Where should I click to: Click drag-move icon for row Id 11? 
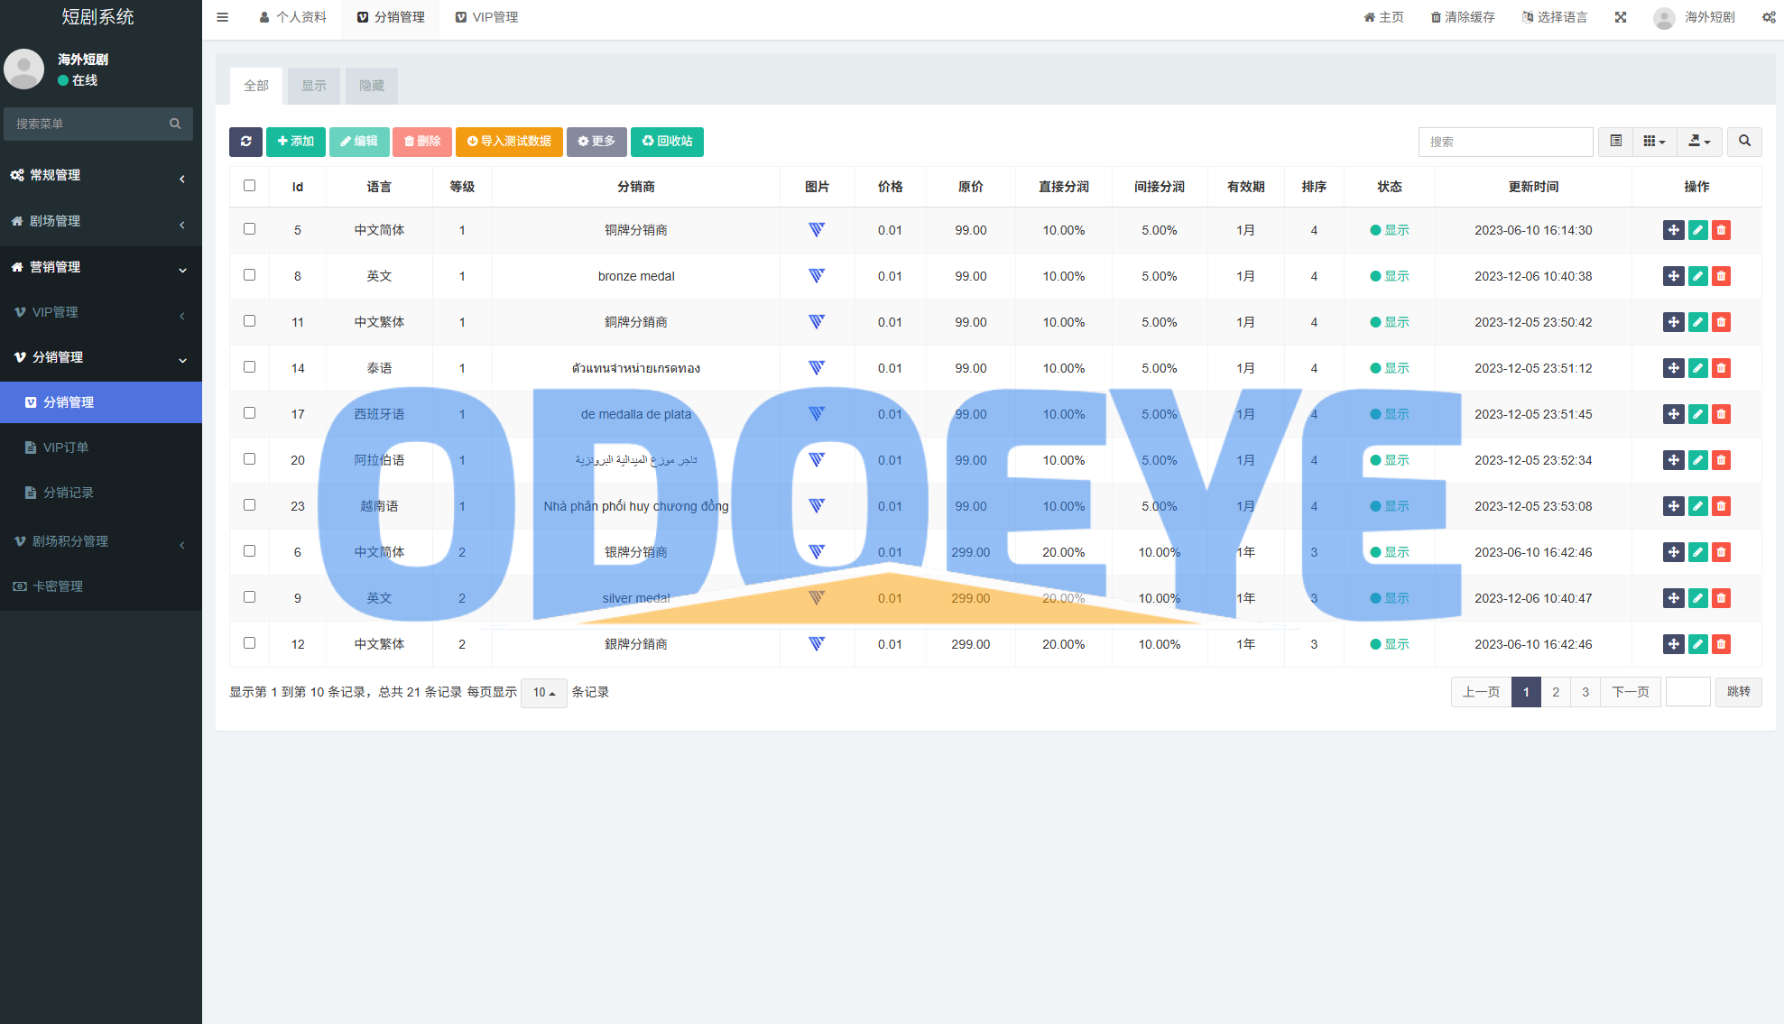click(1673, 322)
